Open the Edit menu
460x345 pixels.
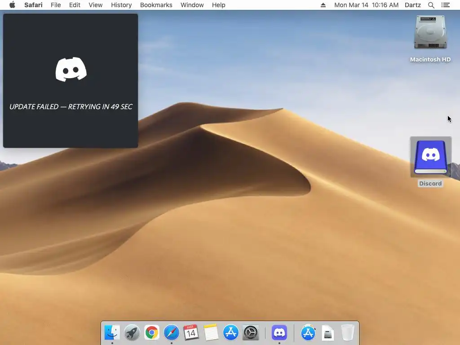75,5
